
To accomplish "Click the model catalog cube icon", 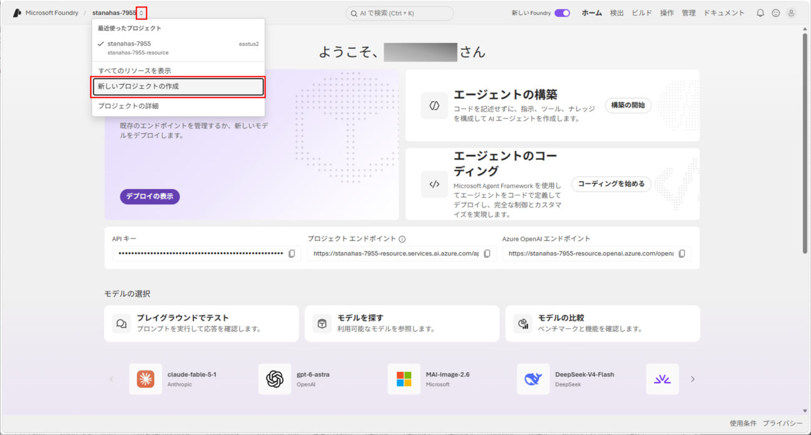I will pos(322,323).
